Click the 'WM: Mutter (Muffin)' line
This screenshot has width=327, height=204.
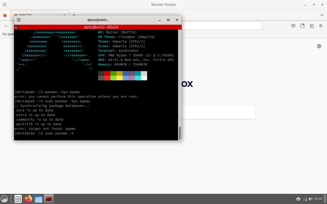(x=118, y=32)
